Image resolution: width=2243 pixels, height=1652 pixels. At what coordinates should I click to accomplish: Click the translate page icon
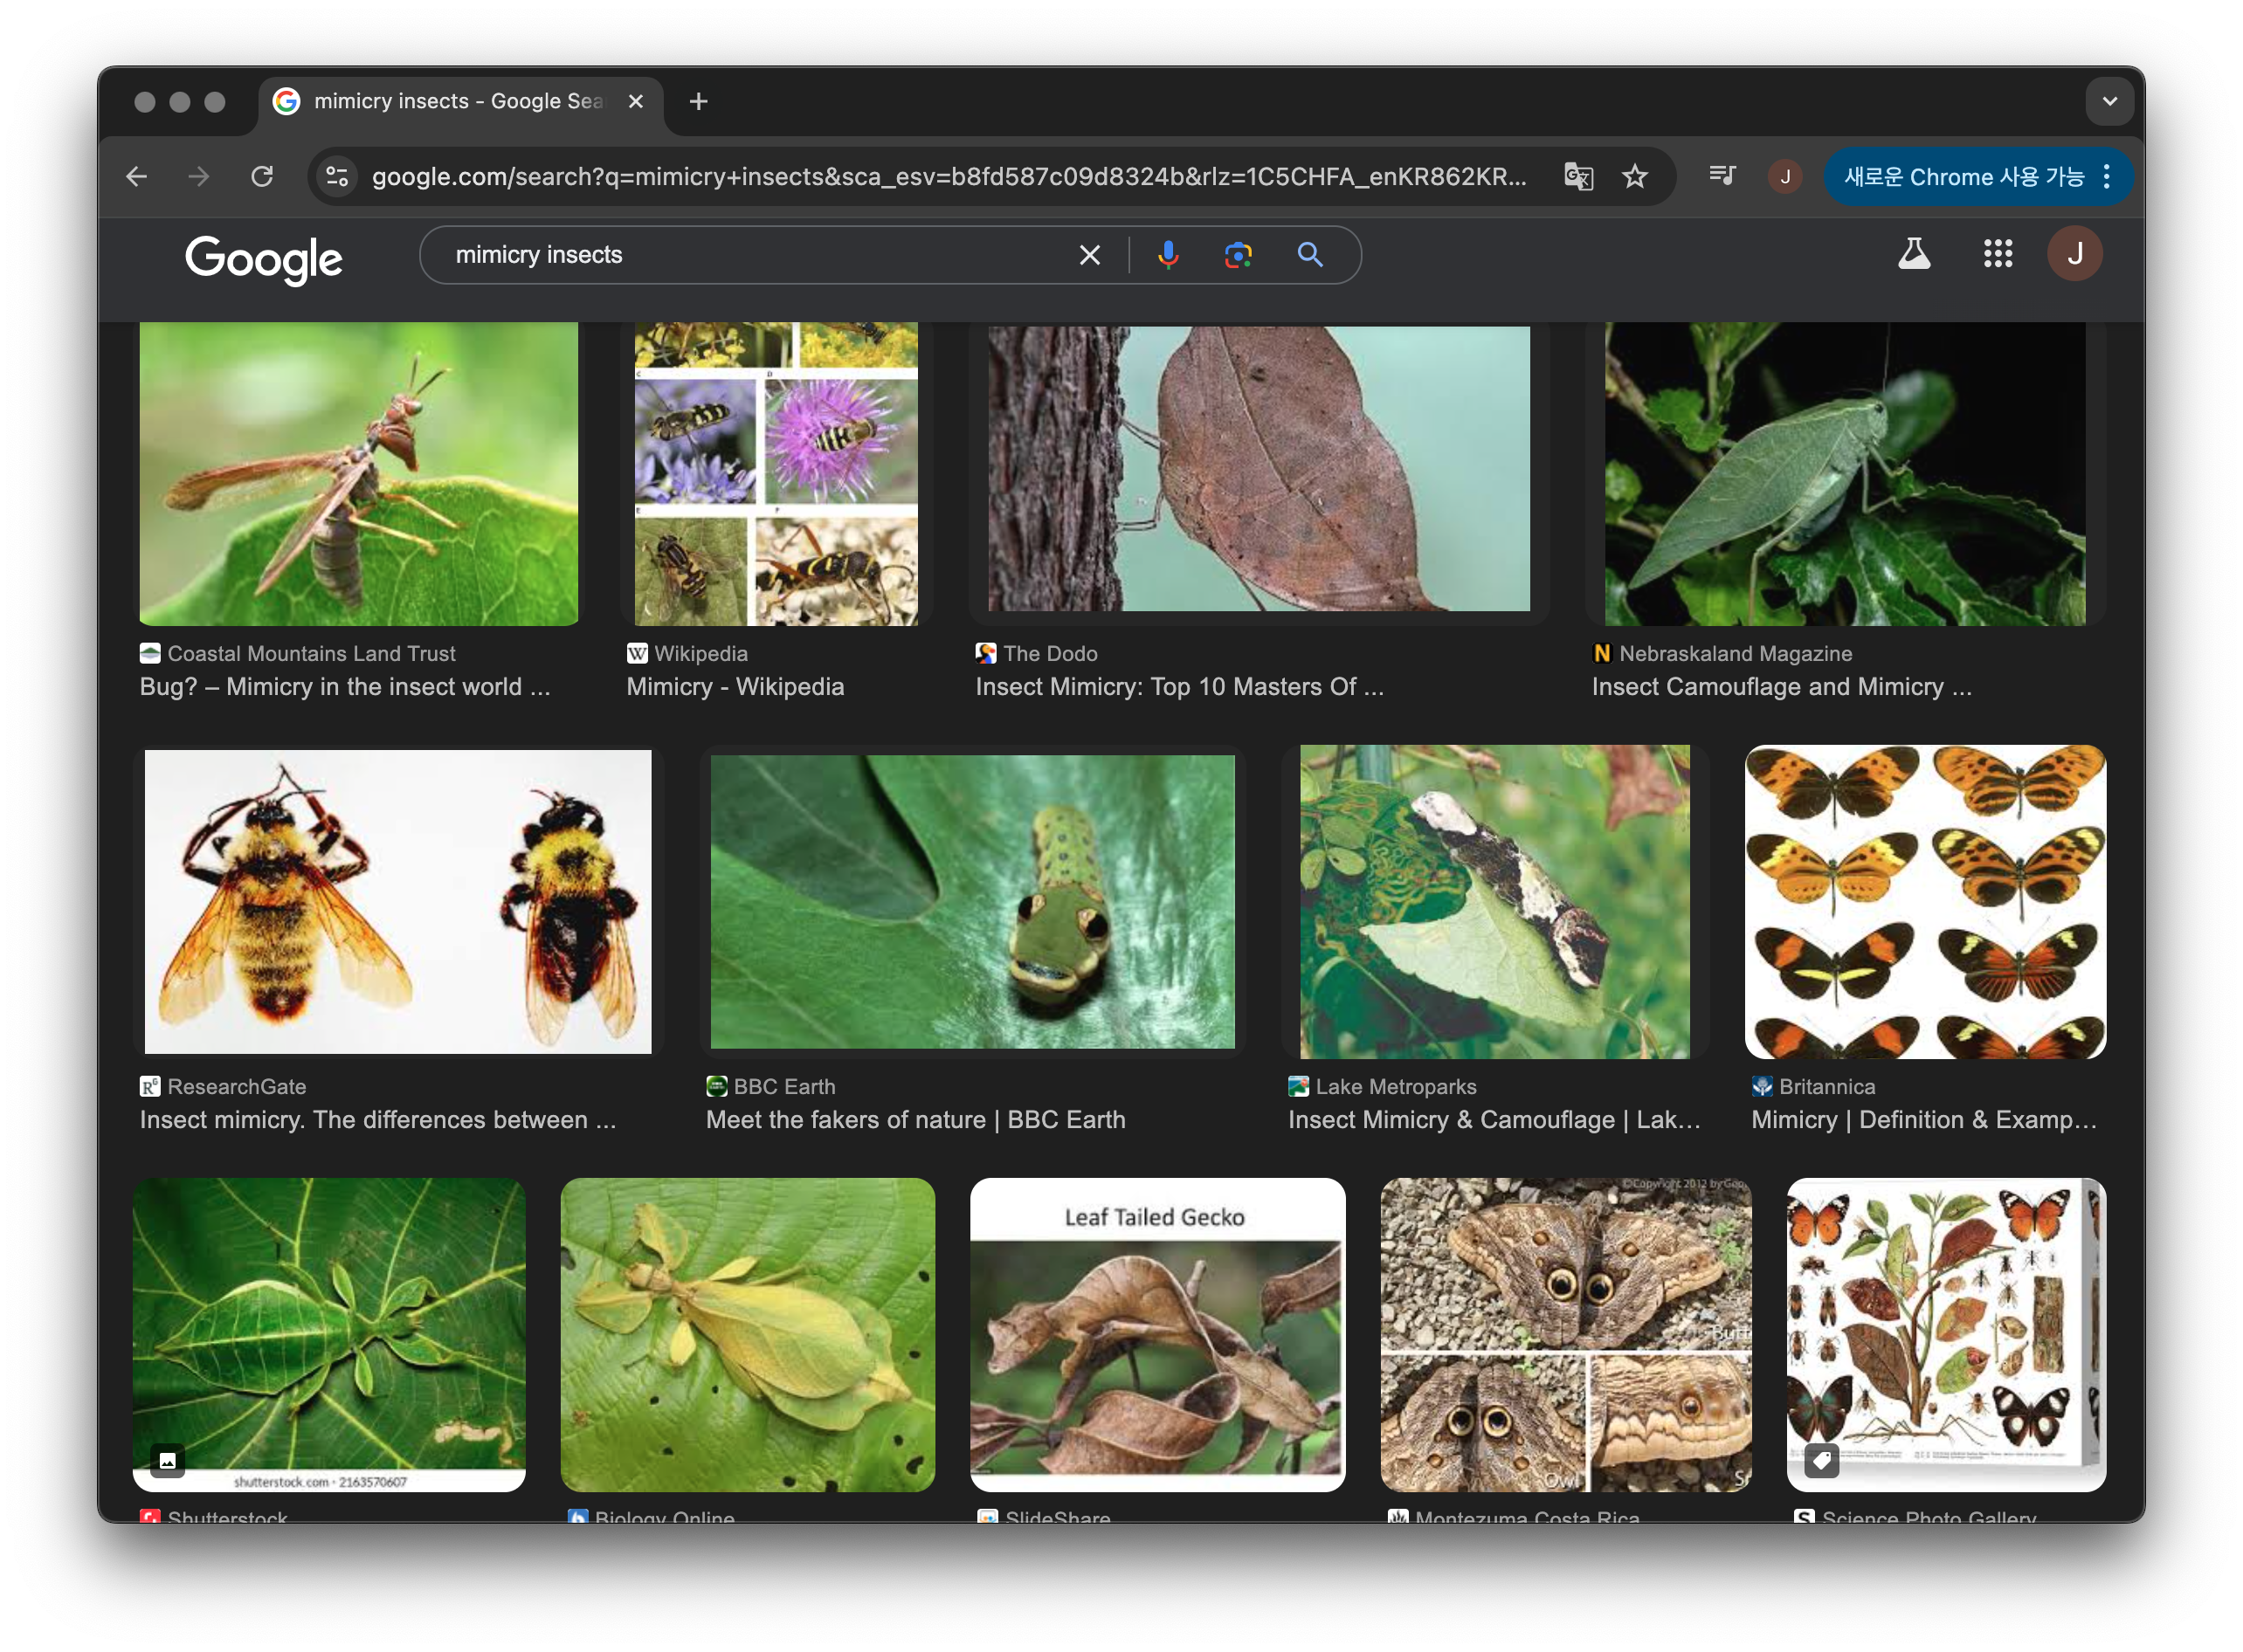(1577, 177)
